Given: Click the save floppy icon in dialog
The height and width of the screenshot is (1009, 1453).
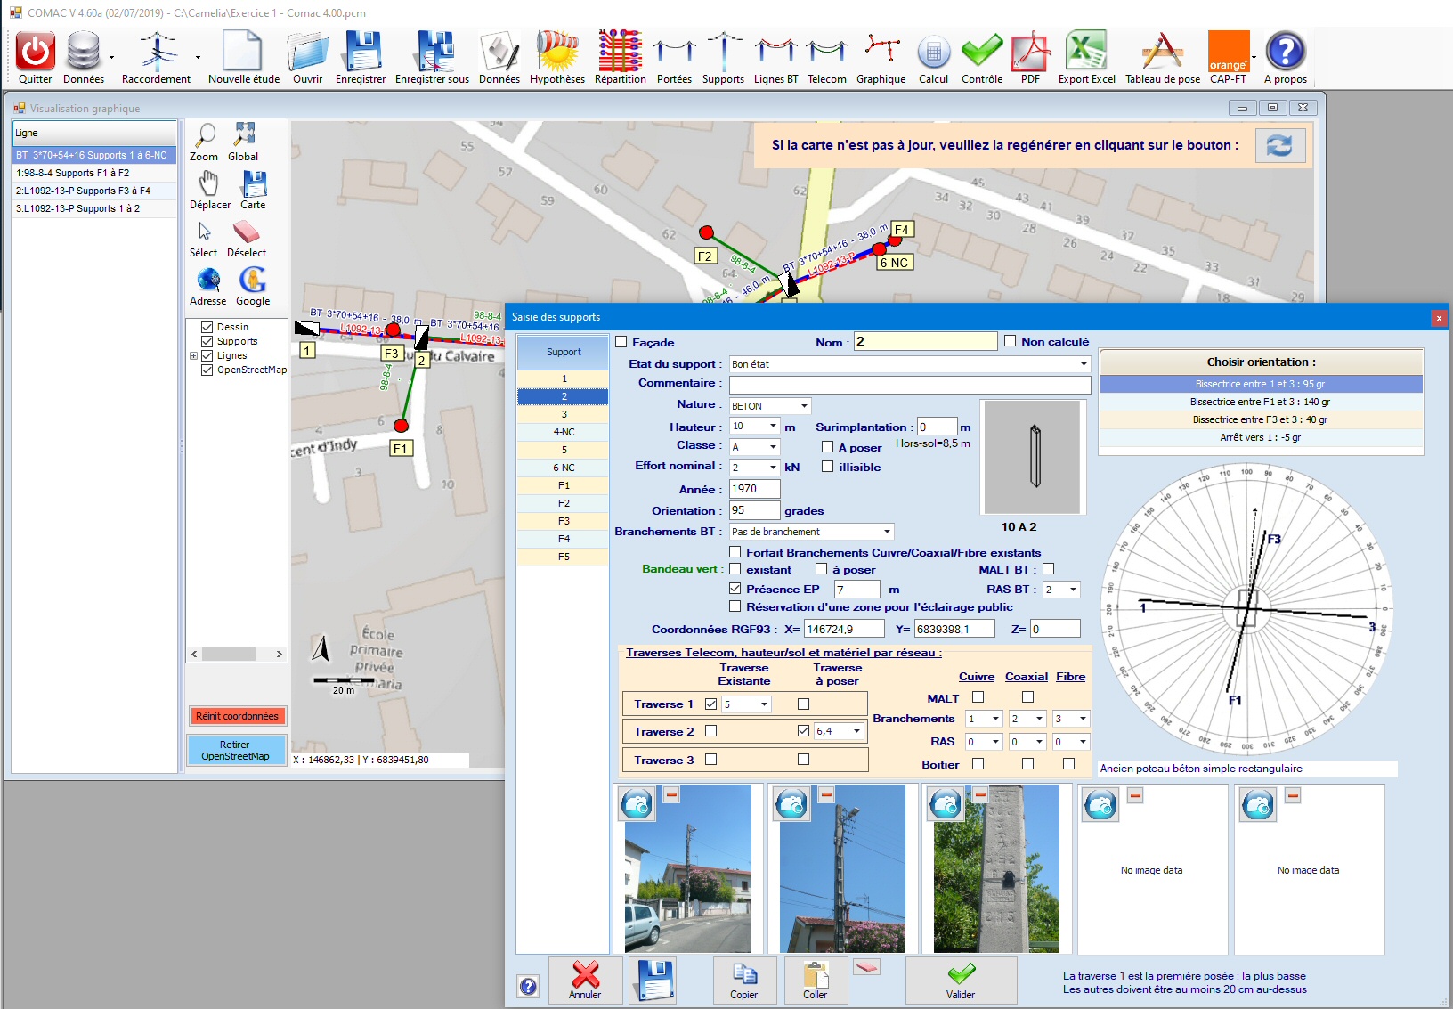Looking at the screenshot, I should point(654,980).
